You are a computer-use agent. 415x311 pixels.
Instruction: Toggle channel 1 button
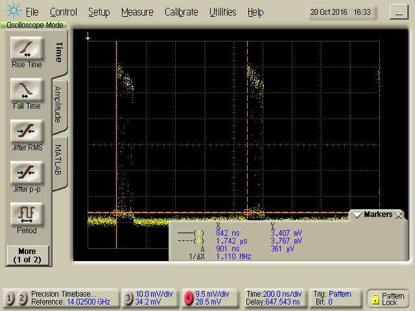pos(9,298)
